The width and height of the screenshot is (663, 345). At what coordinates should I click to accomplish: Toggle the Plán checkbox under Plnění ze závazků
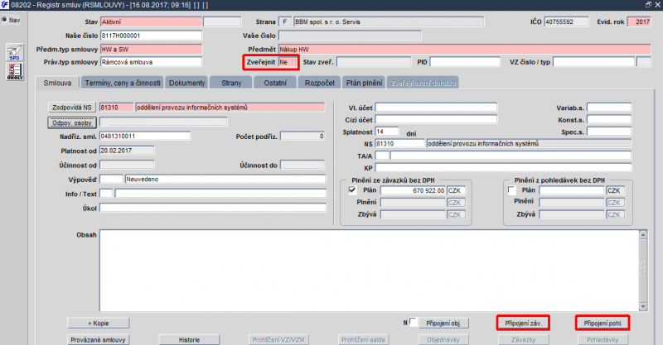point(352,190)
